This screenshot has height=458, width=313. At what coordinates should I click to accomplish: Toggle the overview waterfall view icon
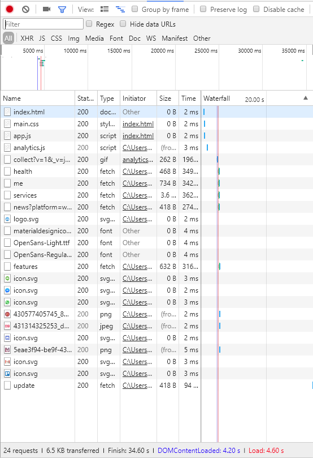pyautogui.click(x=120, y=10)
